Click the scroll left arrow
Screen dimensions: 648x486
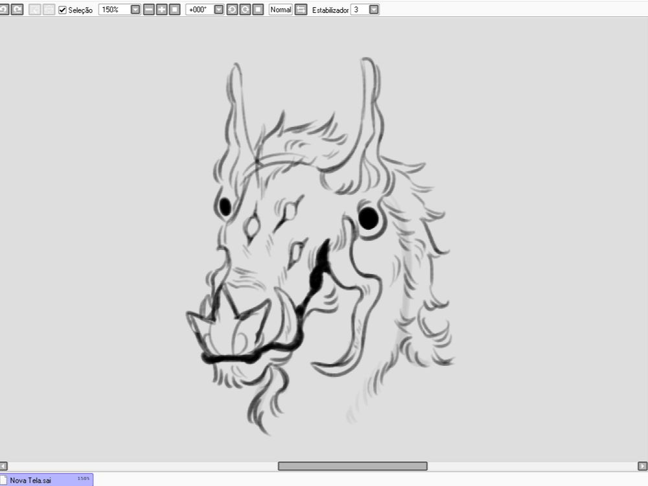(x=4, y=466)
